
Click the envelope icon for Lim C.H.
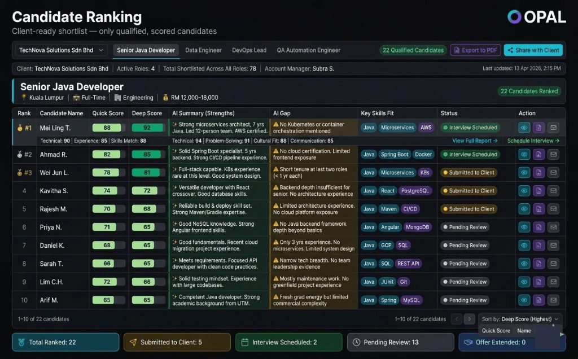pyautogui.click(x=553, y=282)
